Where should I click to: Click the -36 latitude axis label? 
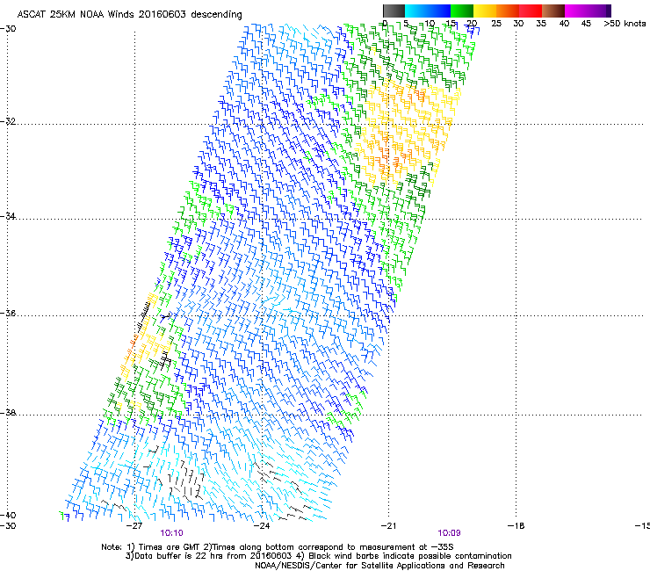click(x=8, y=313)
